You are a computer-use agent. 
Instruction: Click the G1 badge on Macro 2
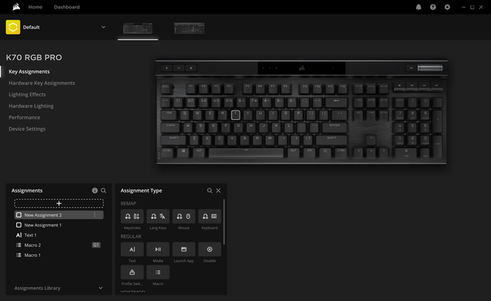(x=96, y=245)
